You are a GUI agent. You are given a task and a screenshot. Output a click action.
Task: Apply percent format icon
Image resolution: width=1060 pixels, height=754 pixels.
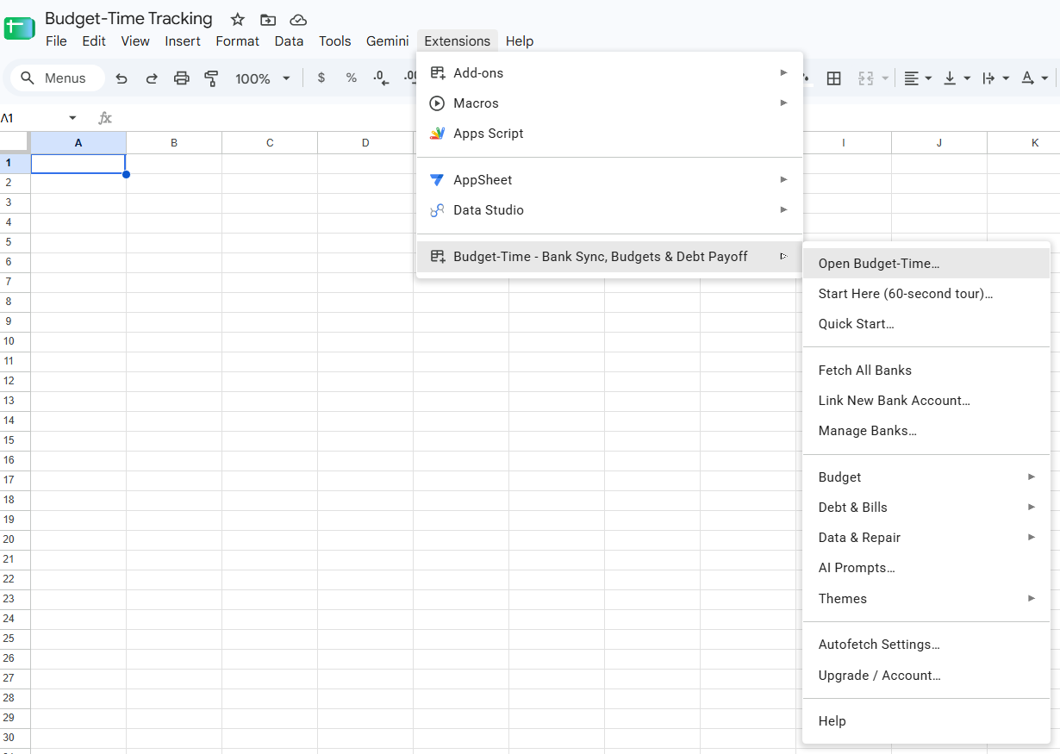coord(352,78)
